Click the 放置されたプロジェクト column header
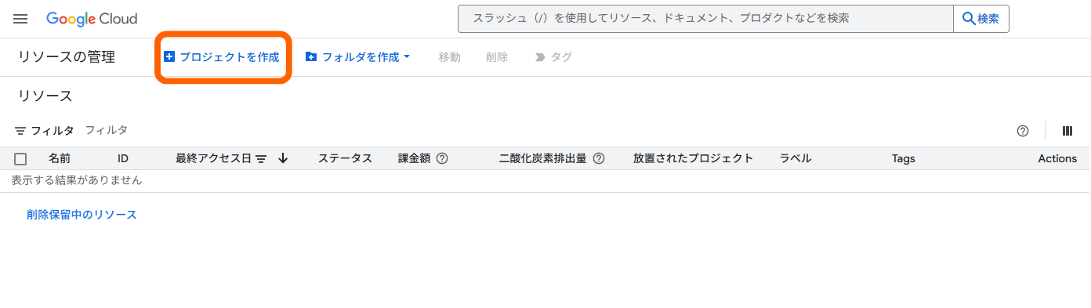The image size is (1091, 308). click(x=693, y=158)
